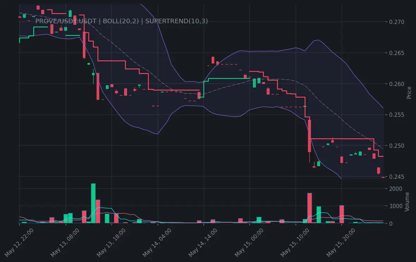Click the Volume axis title
The width and height of the screenshot is (416, 262).
[407, 202]
